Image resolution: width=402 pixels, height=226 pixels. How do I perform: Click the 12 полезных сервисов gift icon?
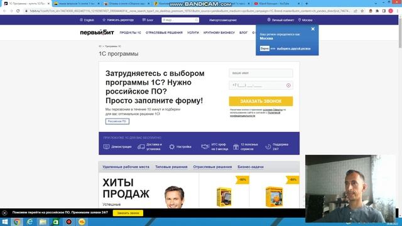click(x=236, y=147)
